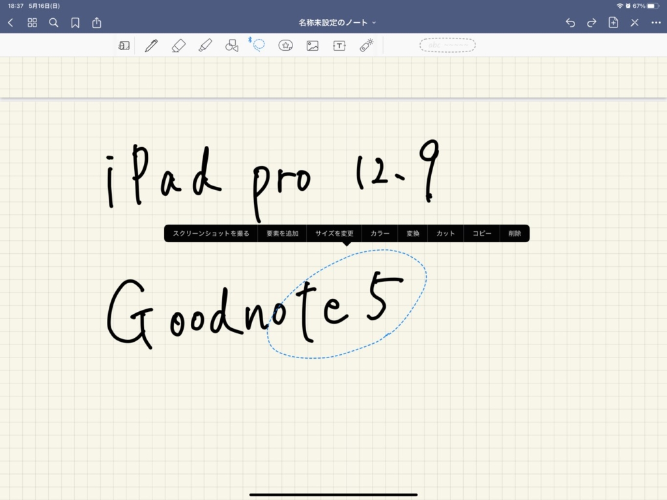Screen dimensions: 667x500
Task: Choose 要素を追加 from the popup menu
Action: 283,234
